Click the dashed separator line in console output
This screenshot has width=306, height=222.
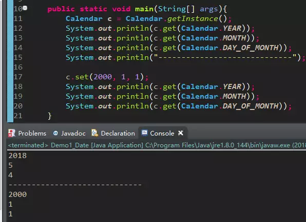[x=75, y=185]
